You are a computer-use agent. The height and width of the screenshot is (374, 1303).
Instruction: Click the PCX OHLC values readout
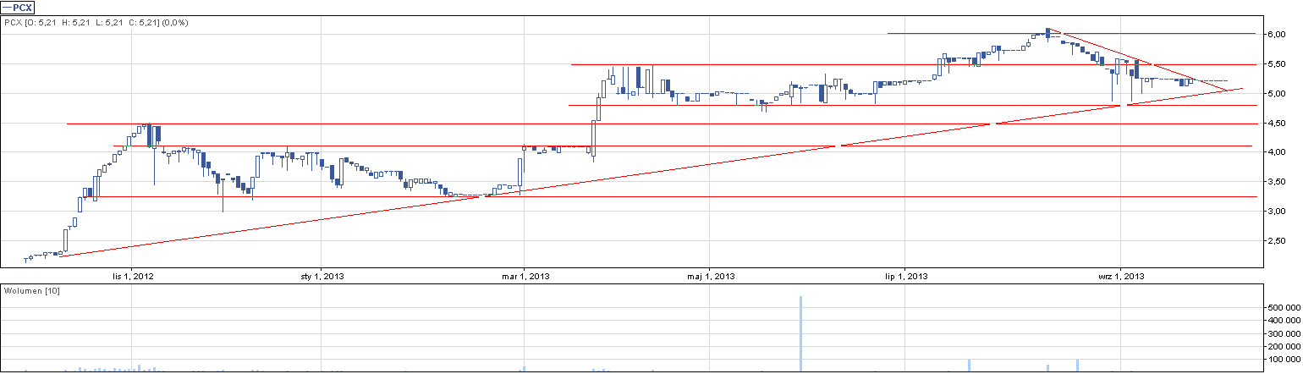[96, 22]
